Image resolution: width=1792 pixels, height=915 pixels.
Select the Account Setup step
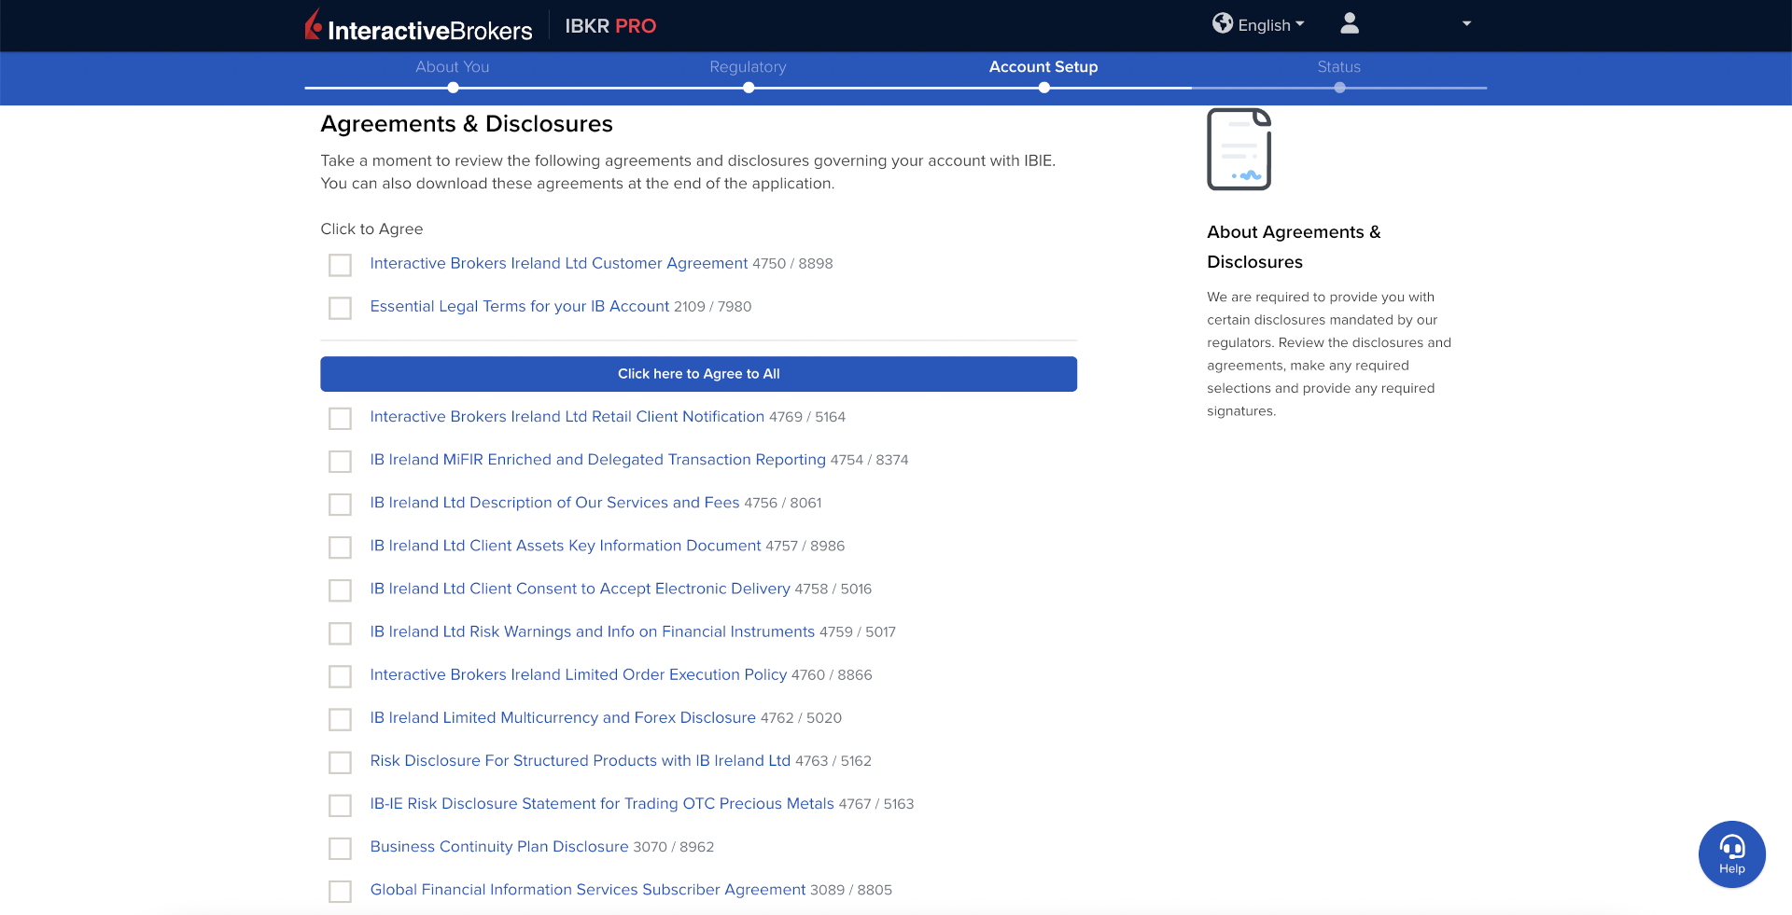(x=1043, y=67)
